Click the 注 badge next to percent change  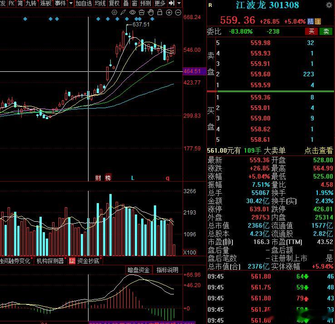(317, 21)
